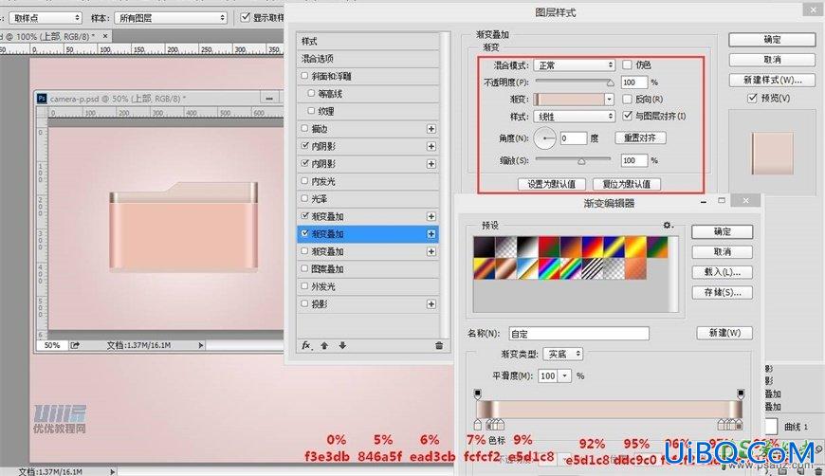
Task: Open the 样式 线性 gradient style dropdown
Action: pos(574,117)
